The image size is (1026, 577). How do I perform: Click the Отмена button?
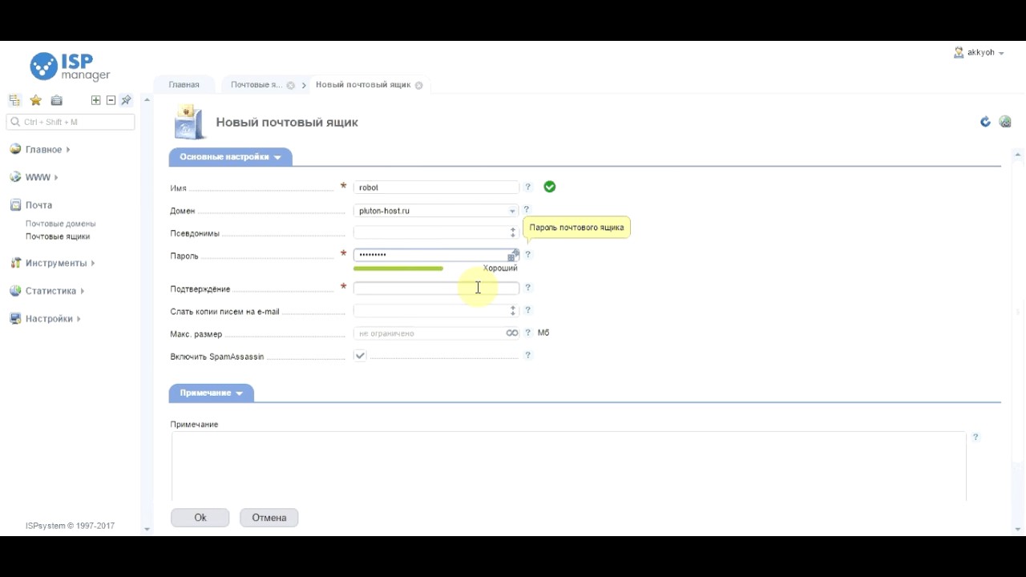point(269,518)
